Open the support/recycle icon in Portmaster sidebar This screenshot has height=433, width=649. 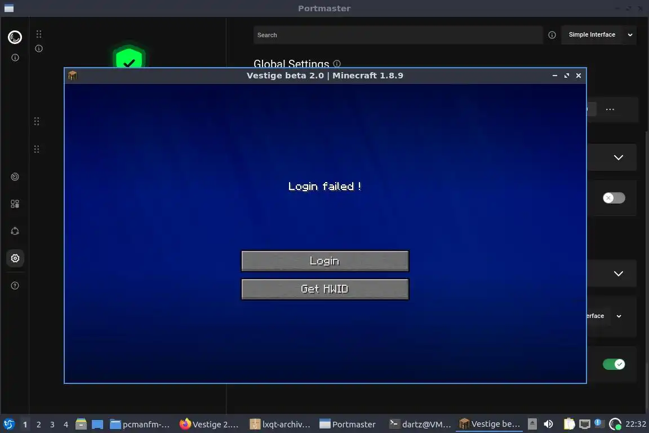pos(15,231)
